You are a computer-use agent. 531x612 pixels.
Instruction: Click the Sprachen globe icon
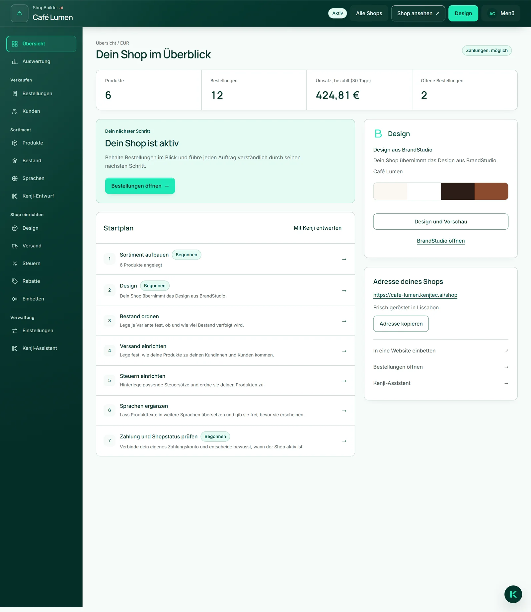pos(15,178)
